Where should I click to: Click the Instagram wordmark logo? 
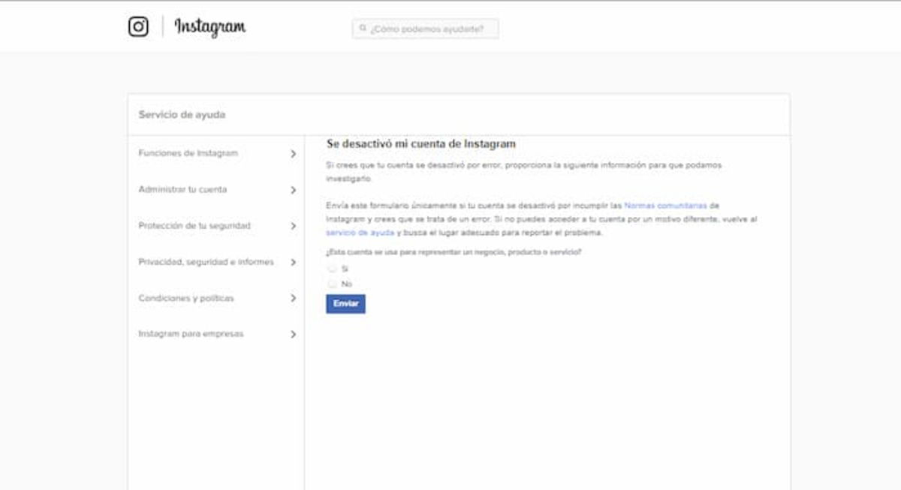[210, 26]
